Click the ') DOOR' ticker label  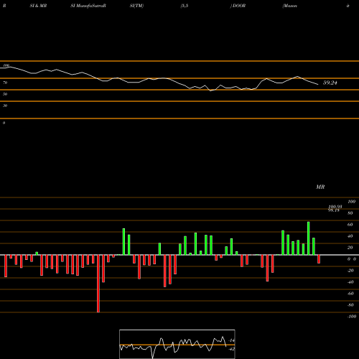click(238, 6)
